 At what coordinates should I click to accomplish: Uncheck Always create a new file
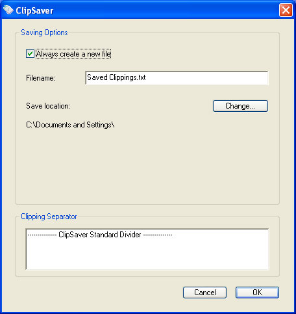tap(30, 54)
